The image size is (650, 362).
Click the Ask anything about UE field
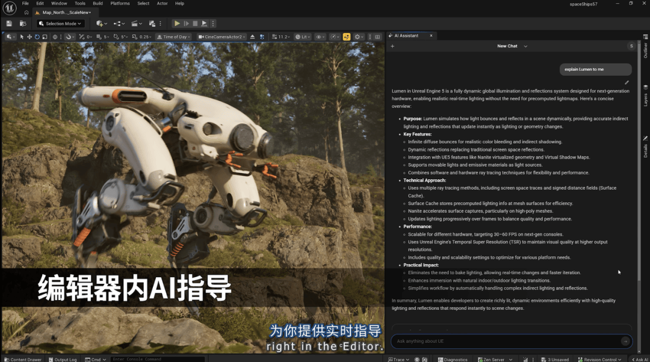tap(506, 341)
